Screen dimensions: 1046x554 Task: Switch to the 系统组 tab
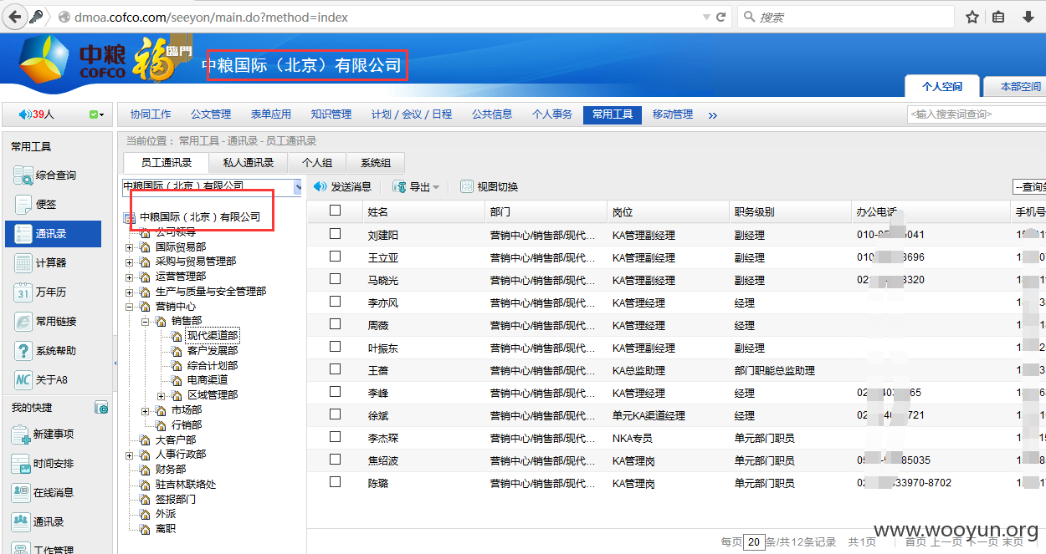tap(376, 163)
